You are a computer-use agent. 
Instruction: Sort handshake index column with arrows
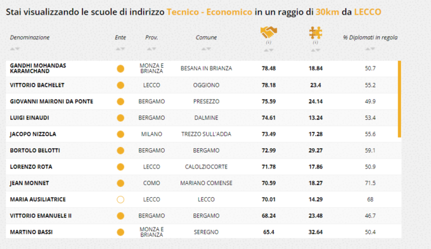click(x=269, y=50)
